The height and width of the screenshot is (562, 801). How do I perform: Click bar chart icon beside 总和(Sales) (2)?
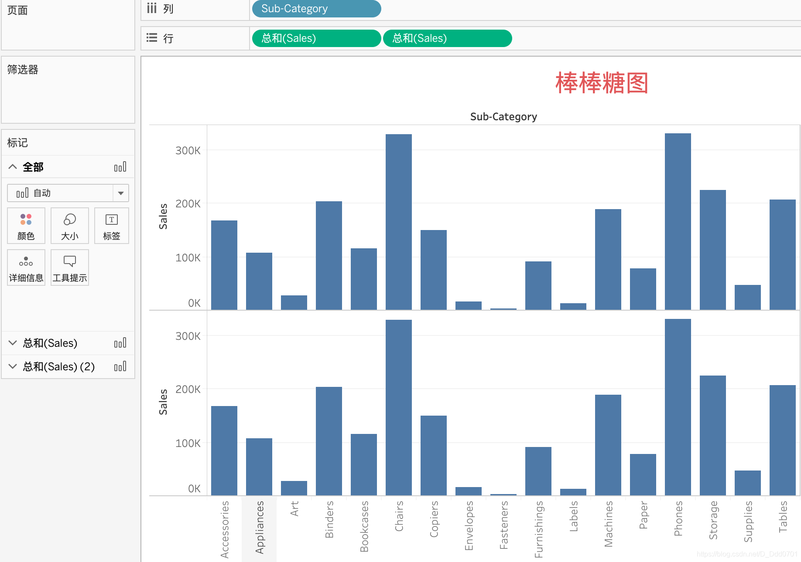pyautogui.click(x=120, y=366)
